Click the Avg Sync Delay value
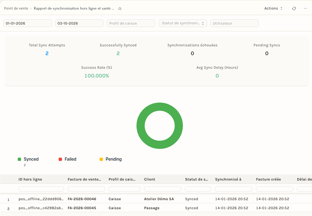The height and width of the screenshot is (216, 312). point(217,76)
